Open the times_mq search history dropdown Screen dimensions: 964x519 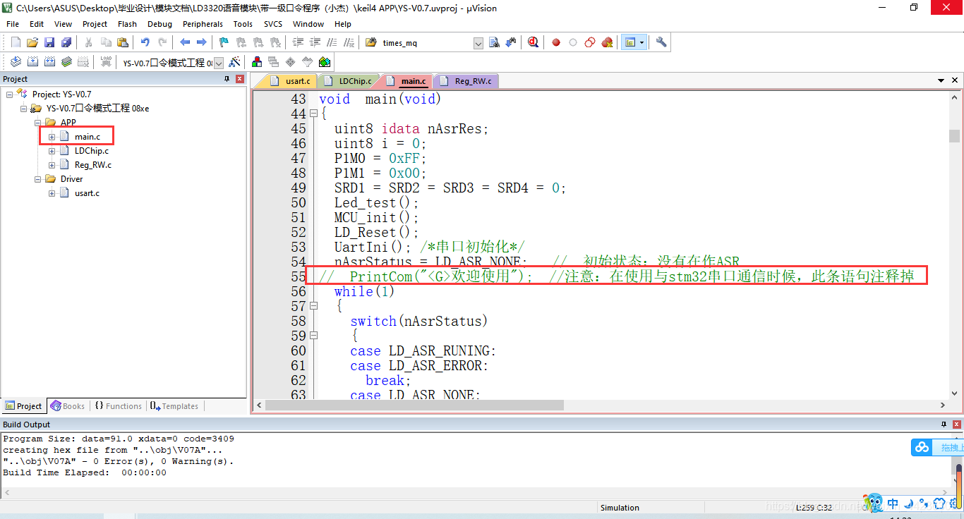coord(478,42)
